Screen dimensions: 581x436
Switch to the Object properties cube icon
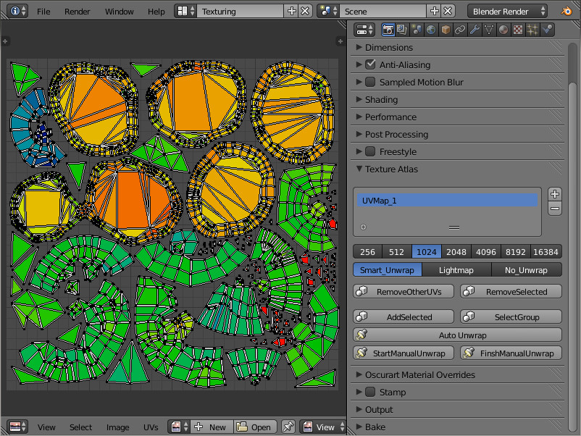click(x=446, y=30)
